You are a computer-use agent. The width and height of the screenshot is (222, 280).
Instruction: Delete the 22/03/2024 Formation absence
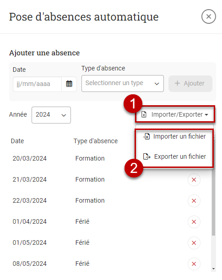click(194, 201)
